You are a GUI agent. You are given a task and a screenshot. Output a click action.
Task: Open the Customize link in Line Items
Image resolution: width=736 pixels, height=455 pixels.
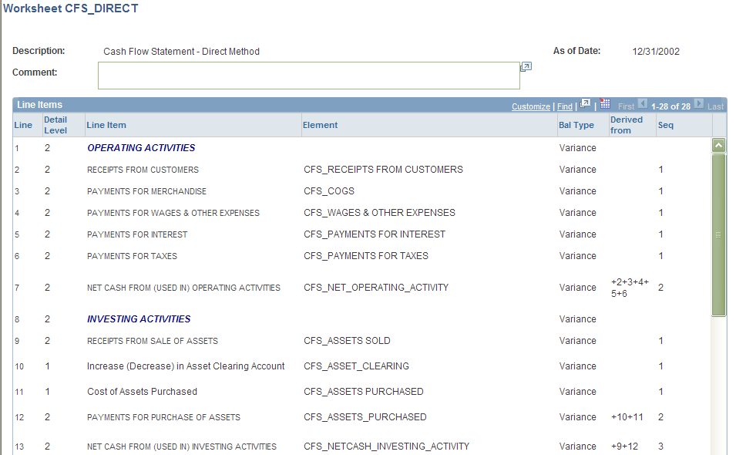click(531, 106)
